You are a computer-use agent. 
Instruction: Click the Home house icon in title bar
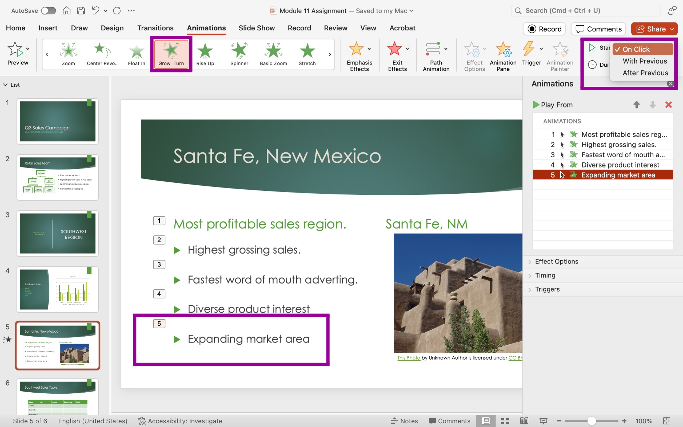coord(67,11)
